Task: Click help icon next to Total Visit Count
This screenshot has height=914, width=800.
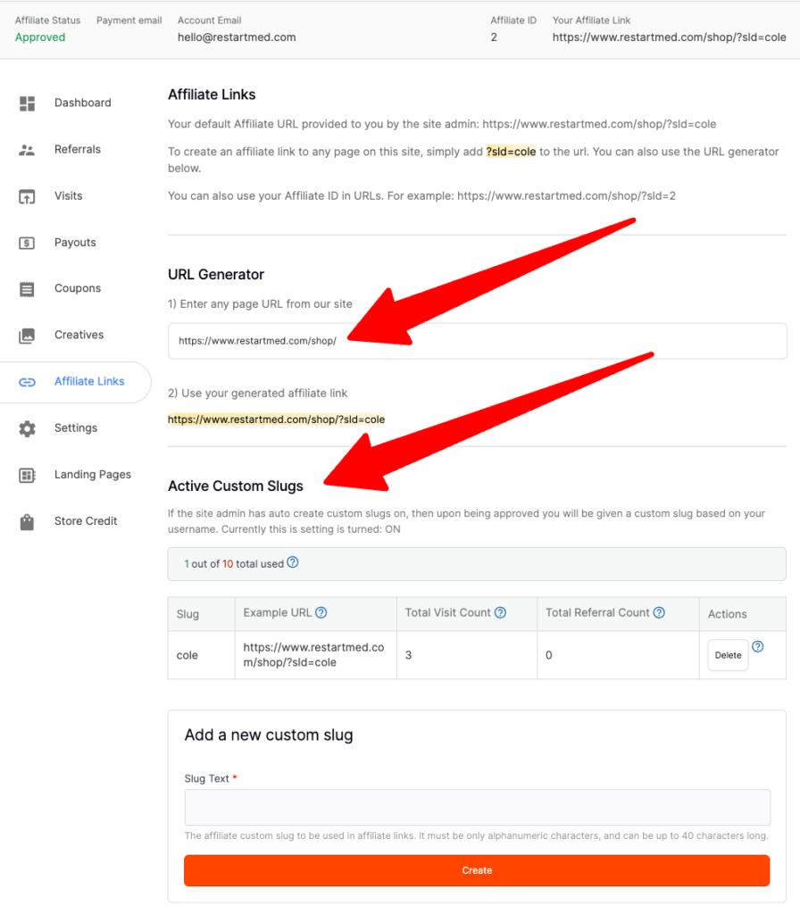Action: point(501,613)
